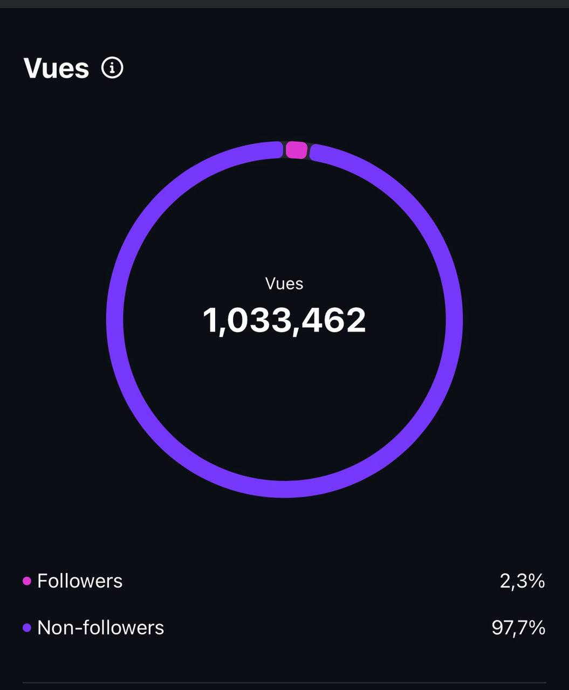
Task: Select the pink Followers segment on the ring
Action: pyautogui.click(x=296, y=150)
